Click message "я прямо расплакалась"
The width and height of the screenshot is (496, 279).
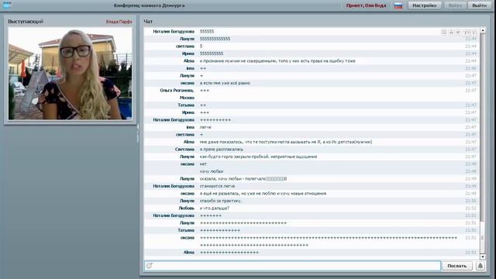[x=222, y=150]
